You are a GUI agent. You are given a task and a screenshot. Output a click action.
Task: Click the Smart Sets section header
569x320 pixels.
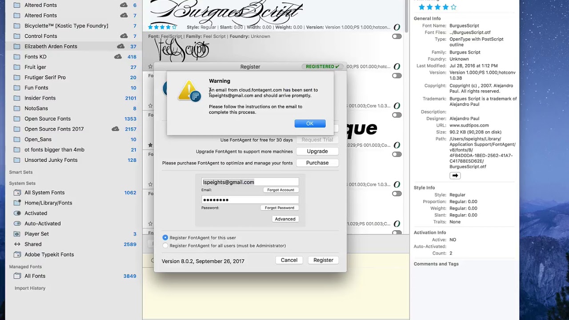(21, 172)
